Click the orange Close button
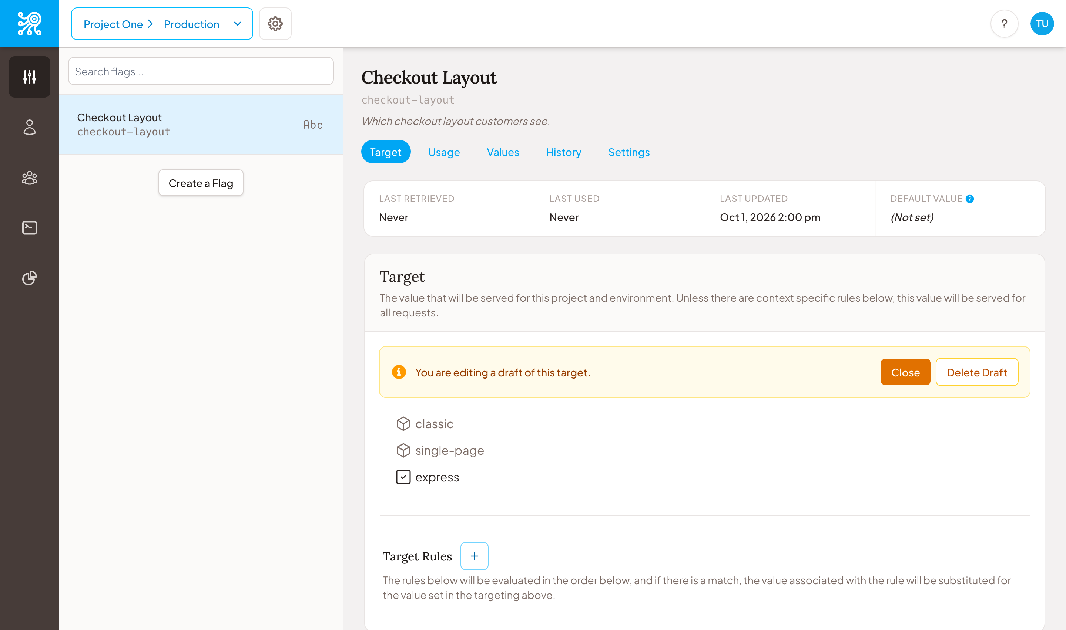This screenshot has width=1066, height=630. tap(905, 372)
